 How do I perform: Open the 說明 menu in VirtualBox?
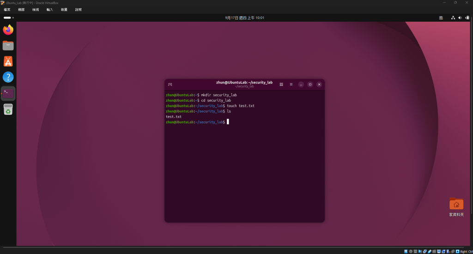(79, 10)
